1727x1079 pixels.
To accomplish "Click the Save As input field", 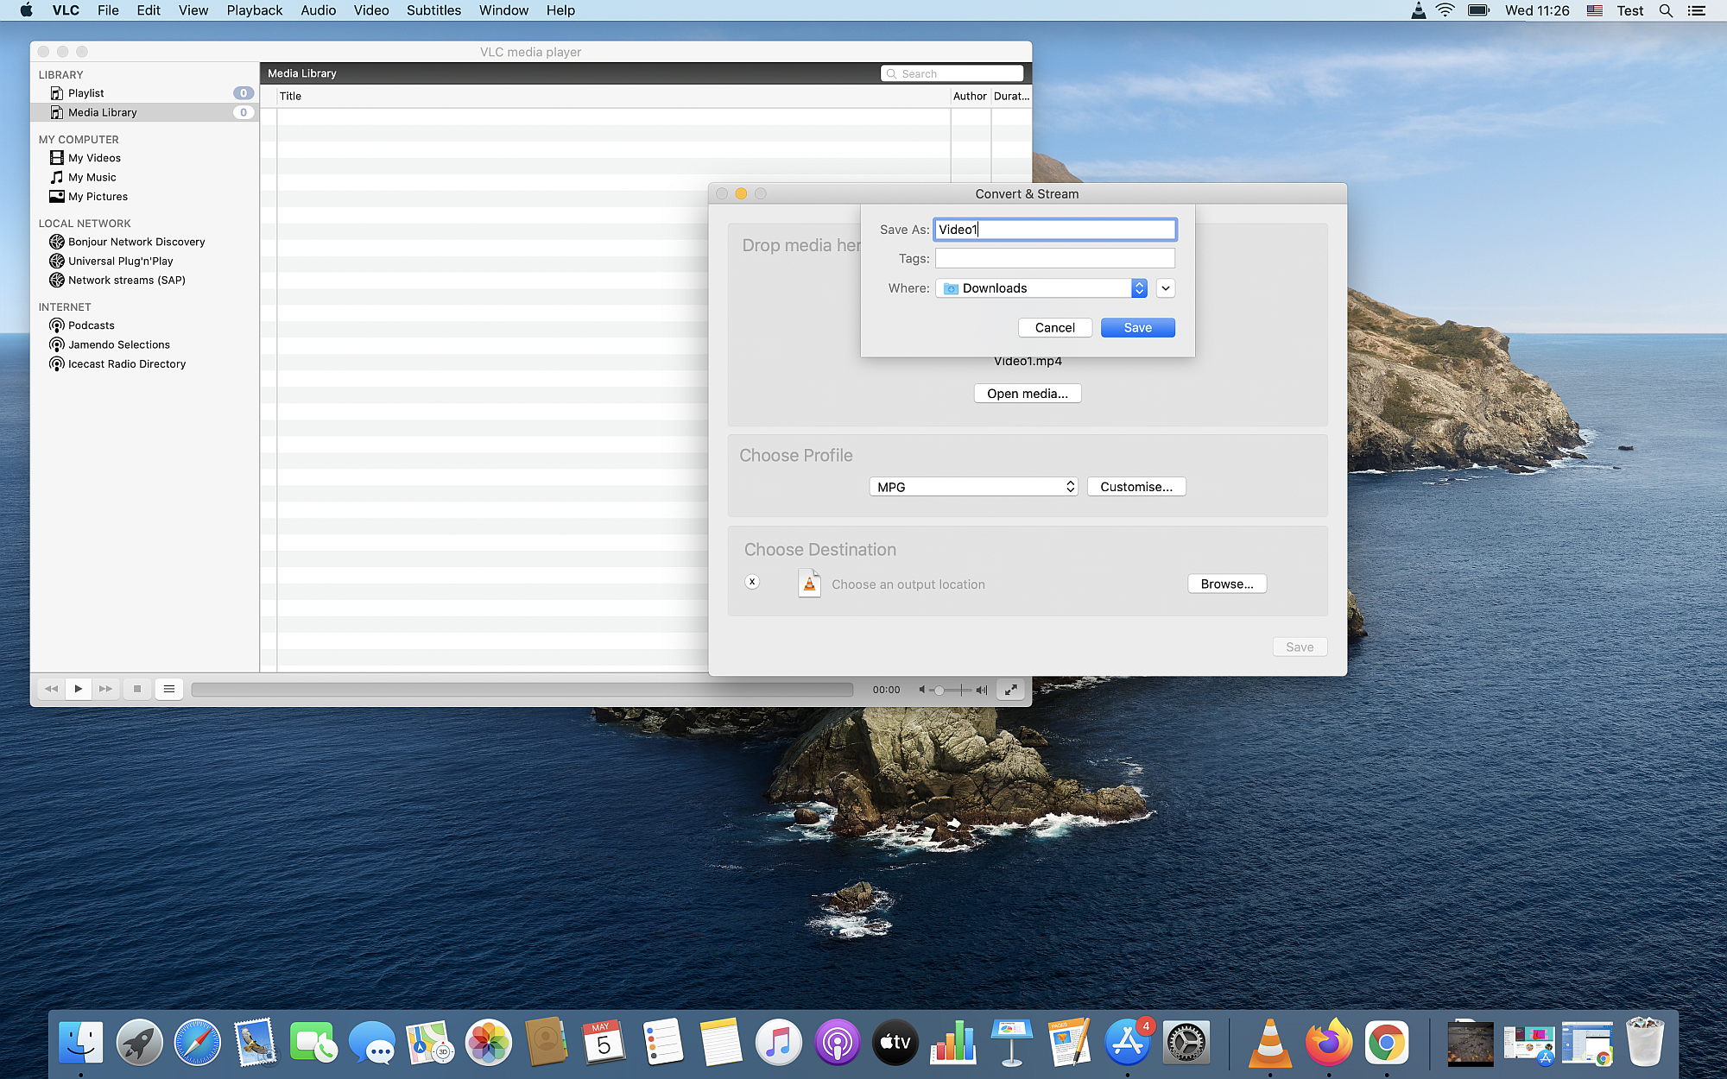I will 1054,229.
